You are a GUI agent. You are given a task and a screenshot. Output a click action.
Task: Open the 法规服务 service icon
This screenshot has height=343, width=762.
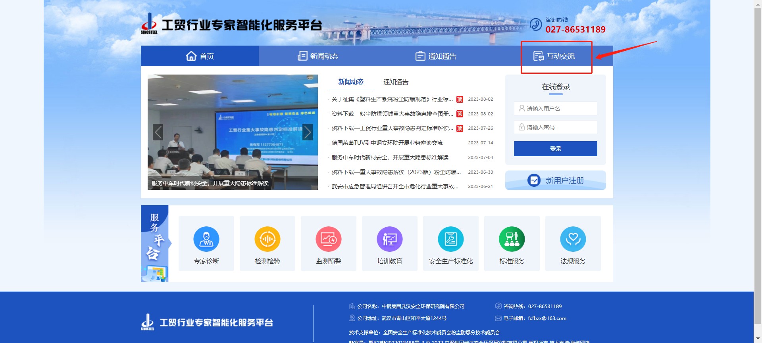pyautogui.click(x=573, y=239)
